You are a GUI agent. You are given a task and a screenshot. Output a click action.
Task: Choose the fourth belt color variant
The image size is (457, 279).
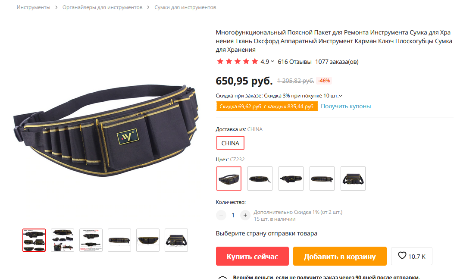[322, 179]
